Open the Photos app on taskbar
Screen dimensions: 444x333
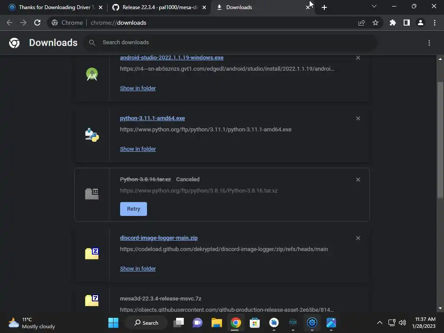pos(331,323)
